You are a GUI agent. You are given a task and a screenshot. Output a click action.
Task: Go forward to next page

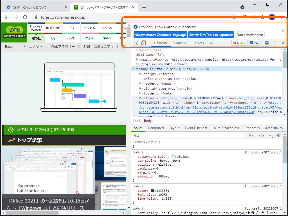16,17
